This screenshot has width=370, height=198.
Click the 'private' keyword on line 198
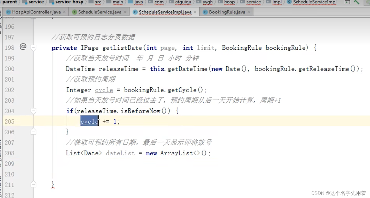(x=64, y=48)
